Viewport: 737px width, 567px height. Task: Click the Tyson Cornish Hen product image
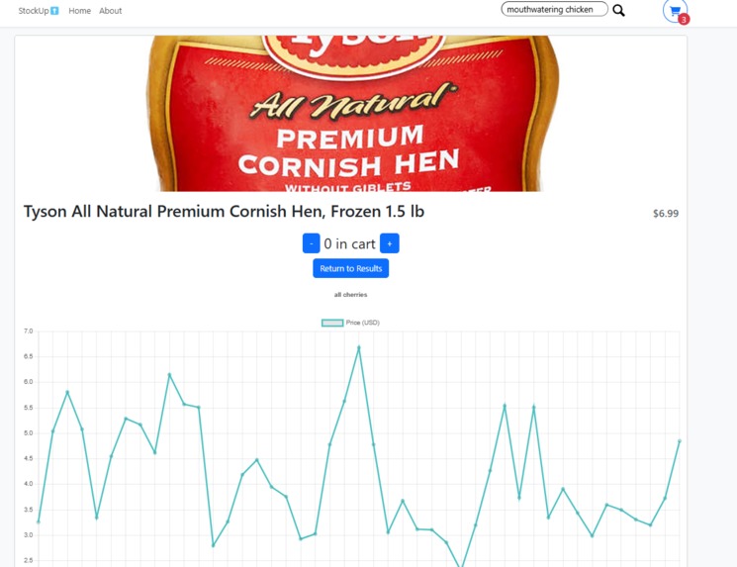point(350,114)
